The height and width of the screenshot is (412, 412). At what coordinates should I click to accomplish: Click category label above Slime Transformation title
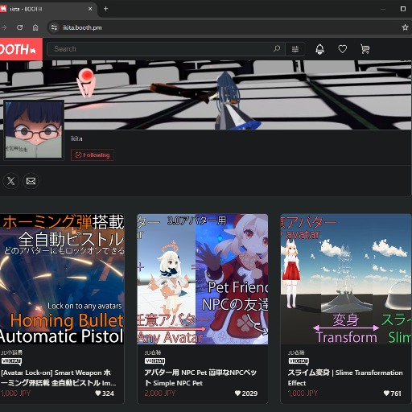tap(296, 352)
